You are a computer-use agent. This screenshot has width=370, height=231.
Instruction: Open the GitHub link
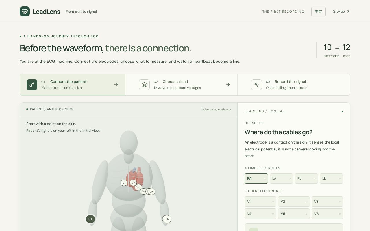tap(341, 12)
